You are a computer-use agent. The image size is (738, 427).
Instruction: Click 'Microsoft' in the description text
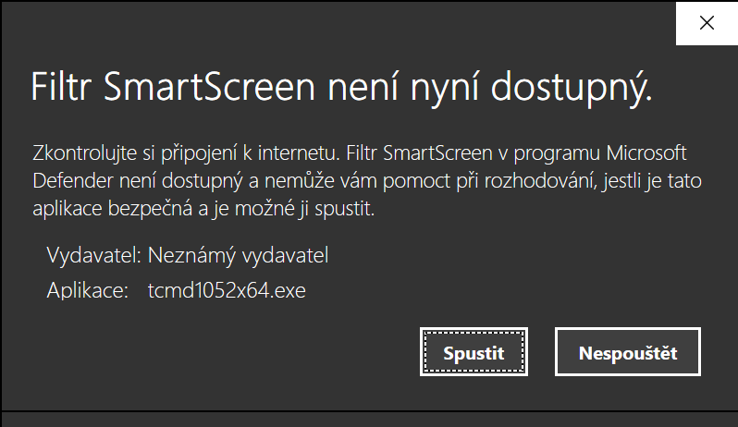click(646, 152)
